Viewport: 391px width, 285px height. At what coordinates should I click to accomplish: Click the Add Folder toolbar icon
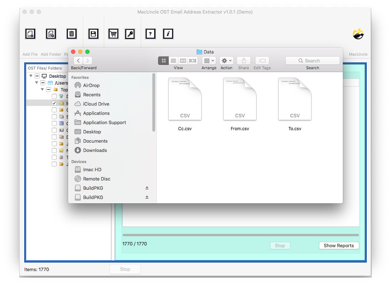[51, 34]
